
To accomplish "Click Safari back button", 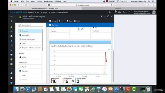I will (x=19, y=5).
